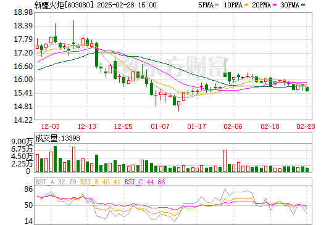Click price axis label 18.39
Image resolution: width=321 pixels, height=225 pixels.
coord(23,26)
